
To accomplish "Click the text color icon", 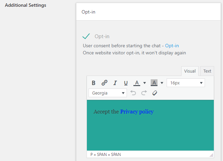I will click(137, 83).
